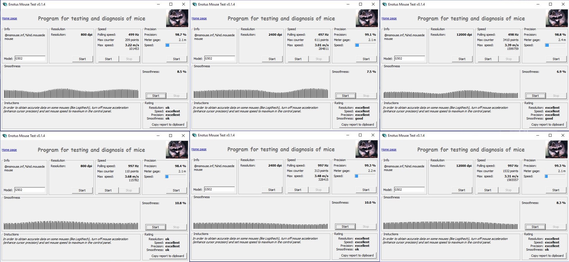Start Resolution test in the 497 Hz window
Image resolution: width=569 pixels, height=262 pixels.
point(272,59)
